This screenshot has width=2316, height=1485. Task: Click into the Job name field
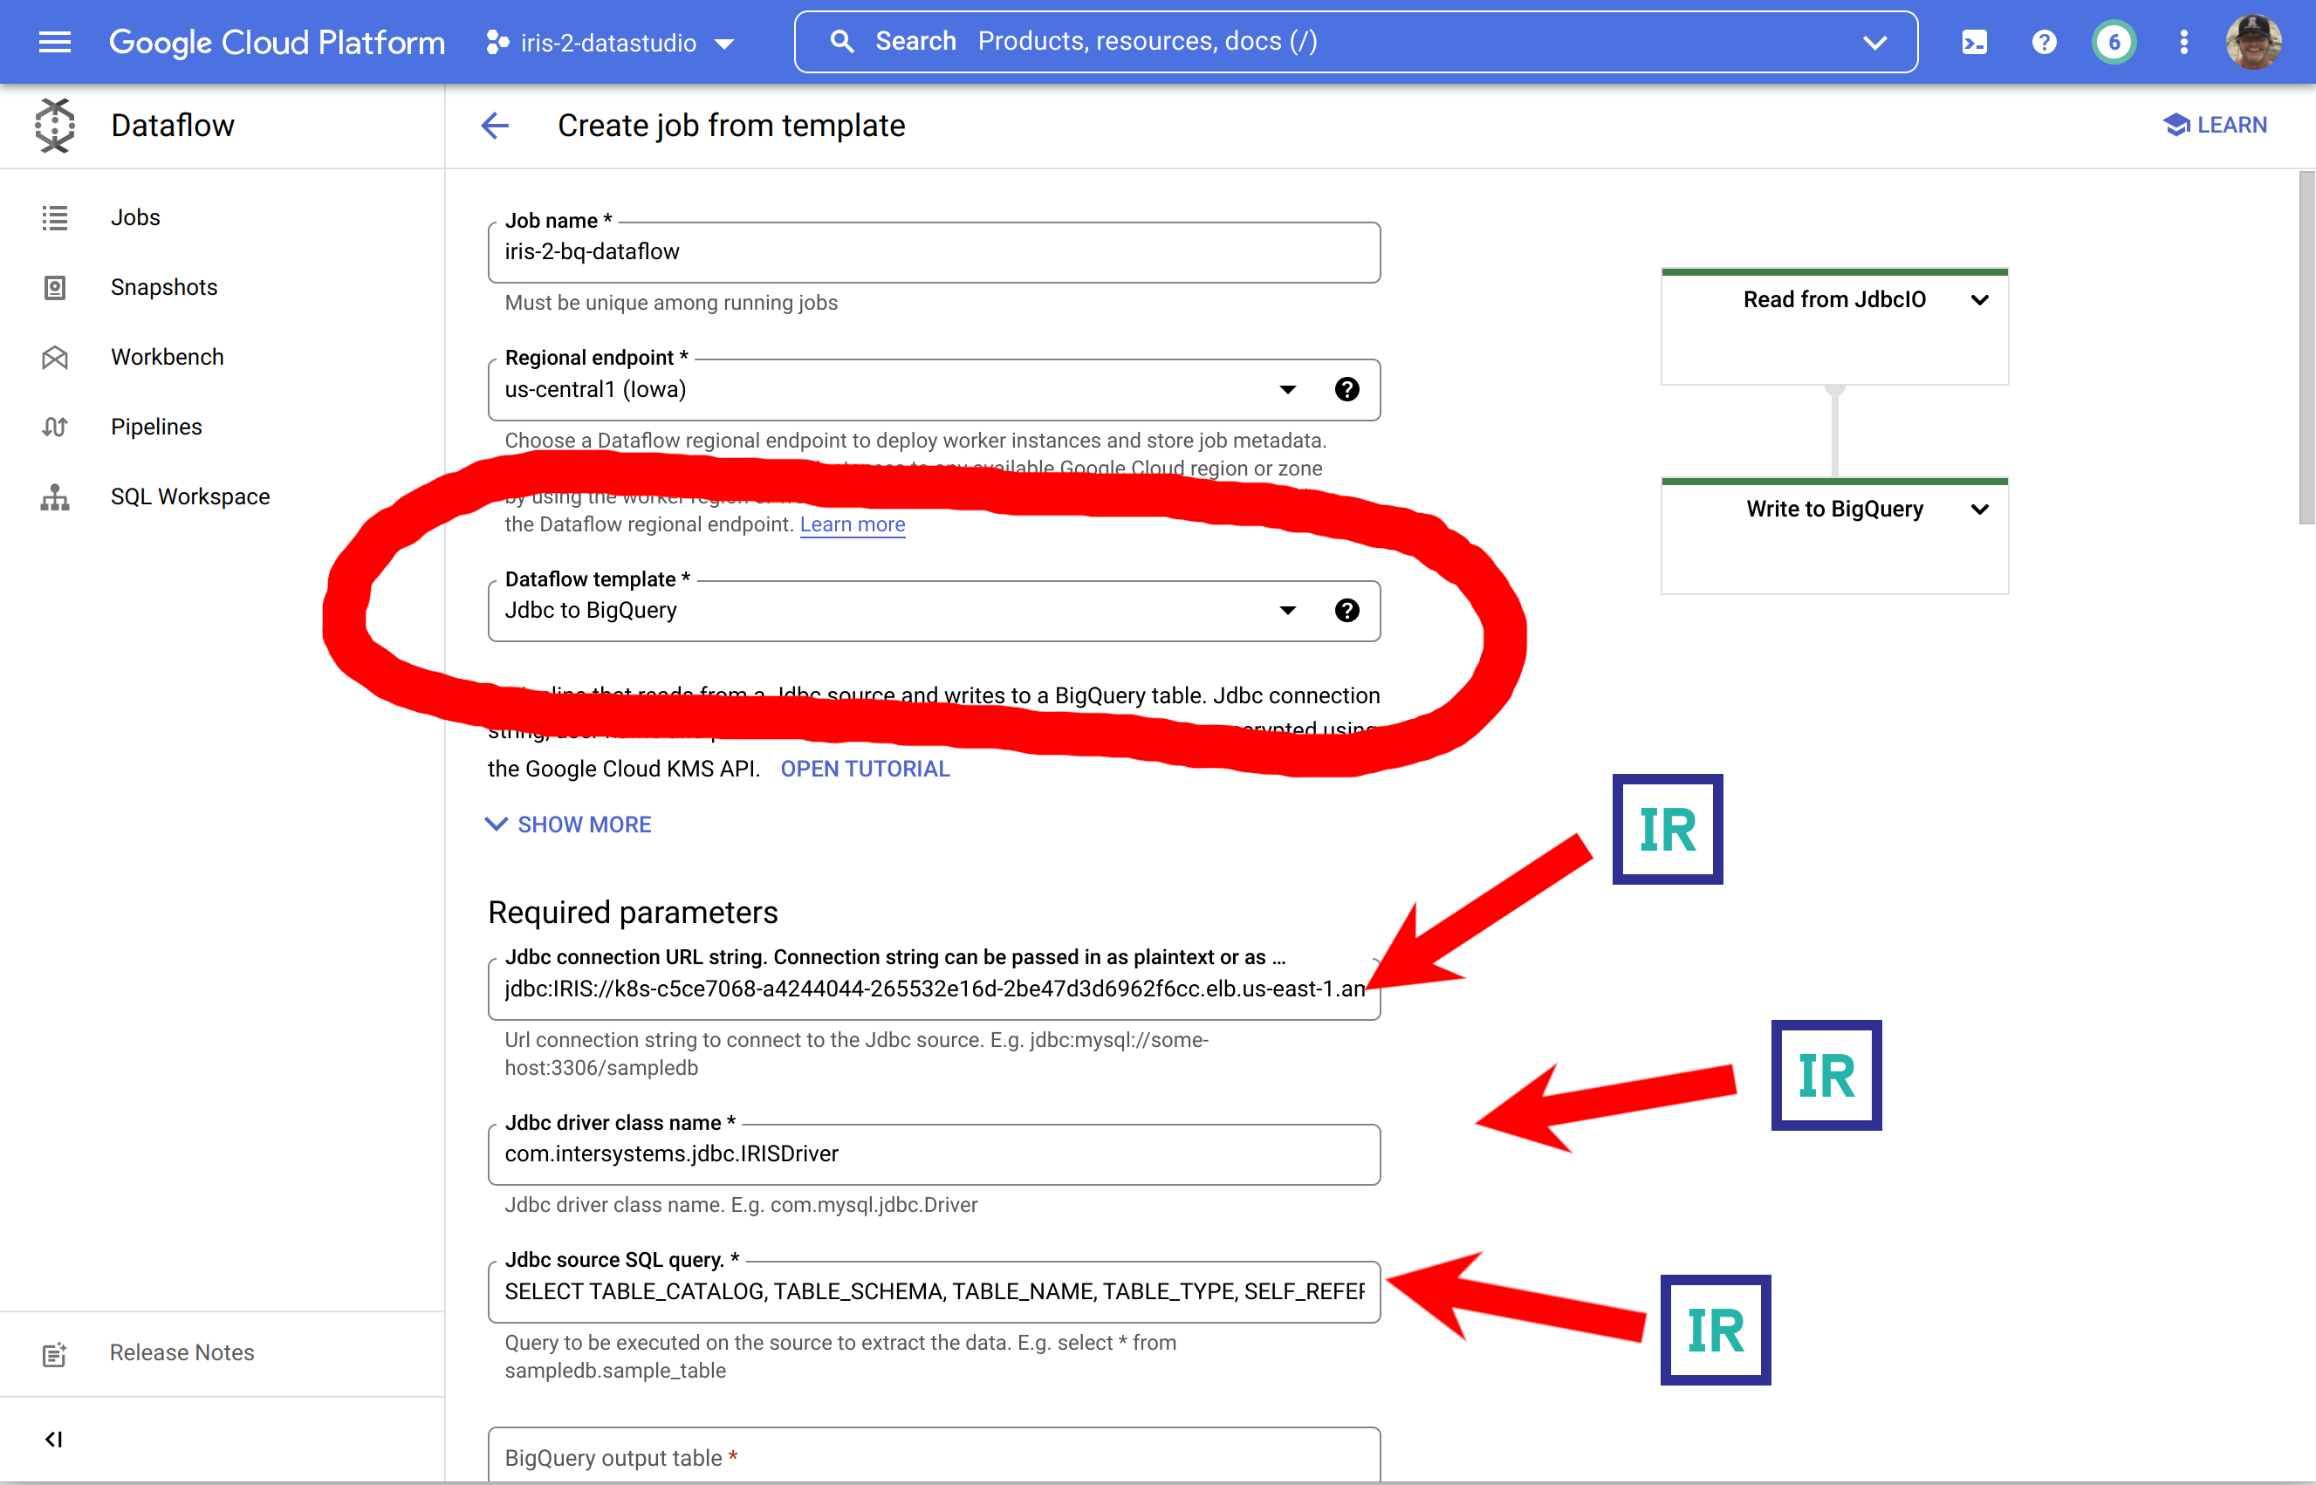tap(932, 253)
